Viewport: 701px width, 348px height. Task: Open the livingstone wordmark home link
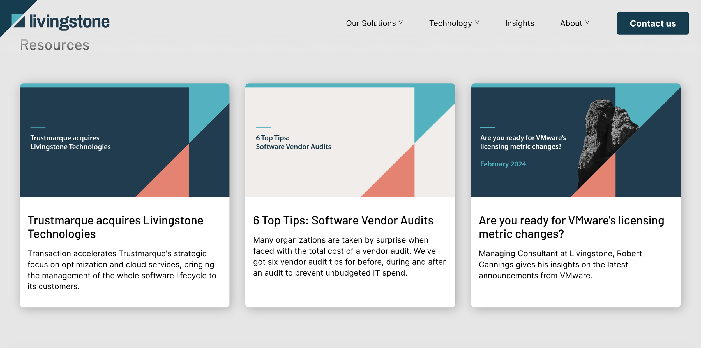pos(69,22)
